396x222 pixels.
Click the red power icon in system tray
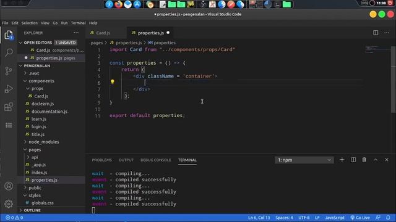(x=390, y=3)
